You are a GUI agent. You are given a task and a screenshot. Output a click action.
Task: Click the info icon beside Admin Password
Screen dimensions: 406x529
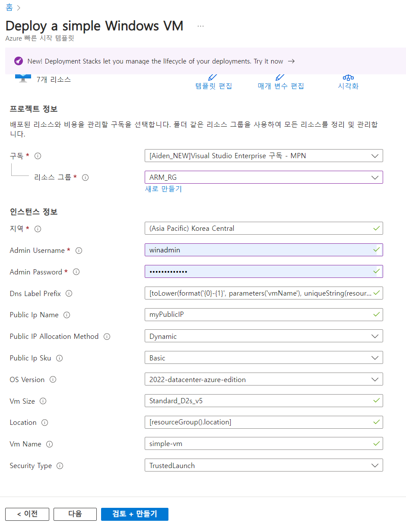click(x=76, y=272)
